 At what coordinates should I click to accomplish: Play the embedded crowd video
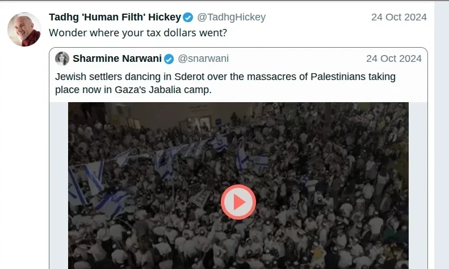point(238,202)
